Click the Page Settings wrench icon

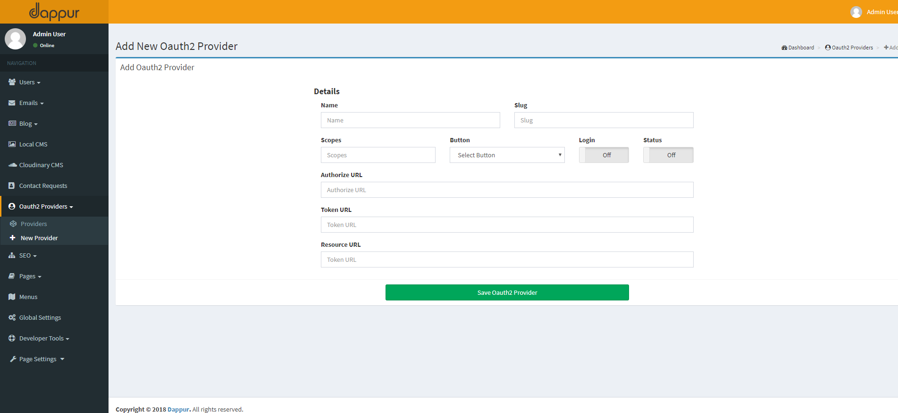13,359
